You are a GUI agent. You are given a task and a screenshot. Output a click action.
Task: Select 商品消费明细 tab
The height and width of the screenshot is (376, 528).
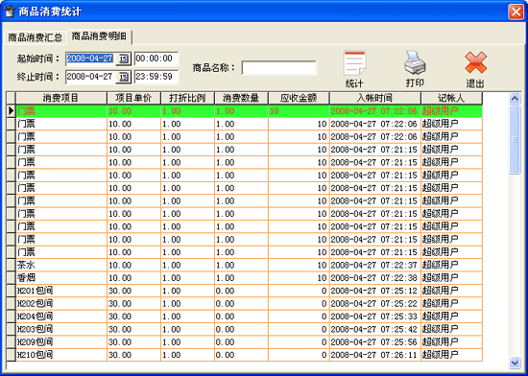(99, 36)
